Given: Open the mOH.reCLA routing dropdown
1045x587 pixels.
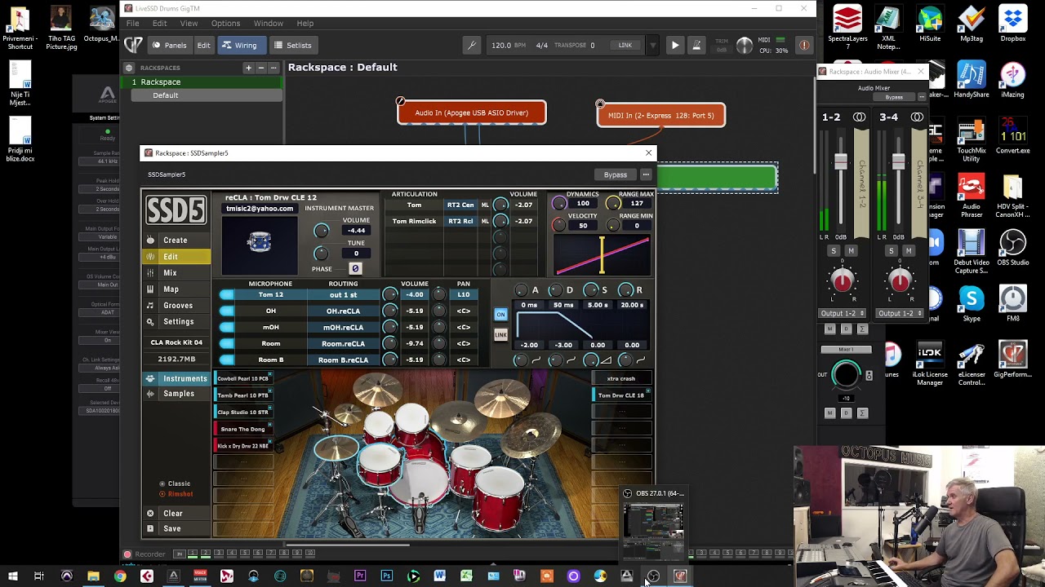Looking at the screenshot, I should point(343,327).
